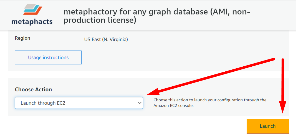
Task: Click the vertical red arrow's top end
Action: point(283,59)
